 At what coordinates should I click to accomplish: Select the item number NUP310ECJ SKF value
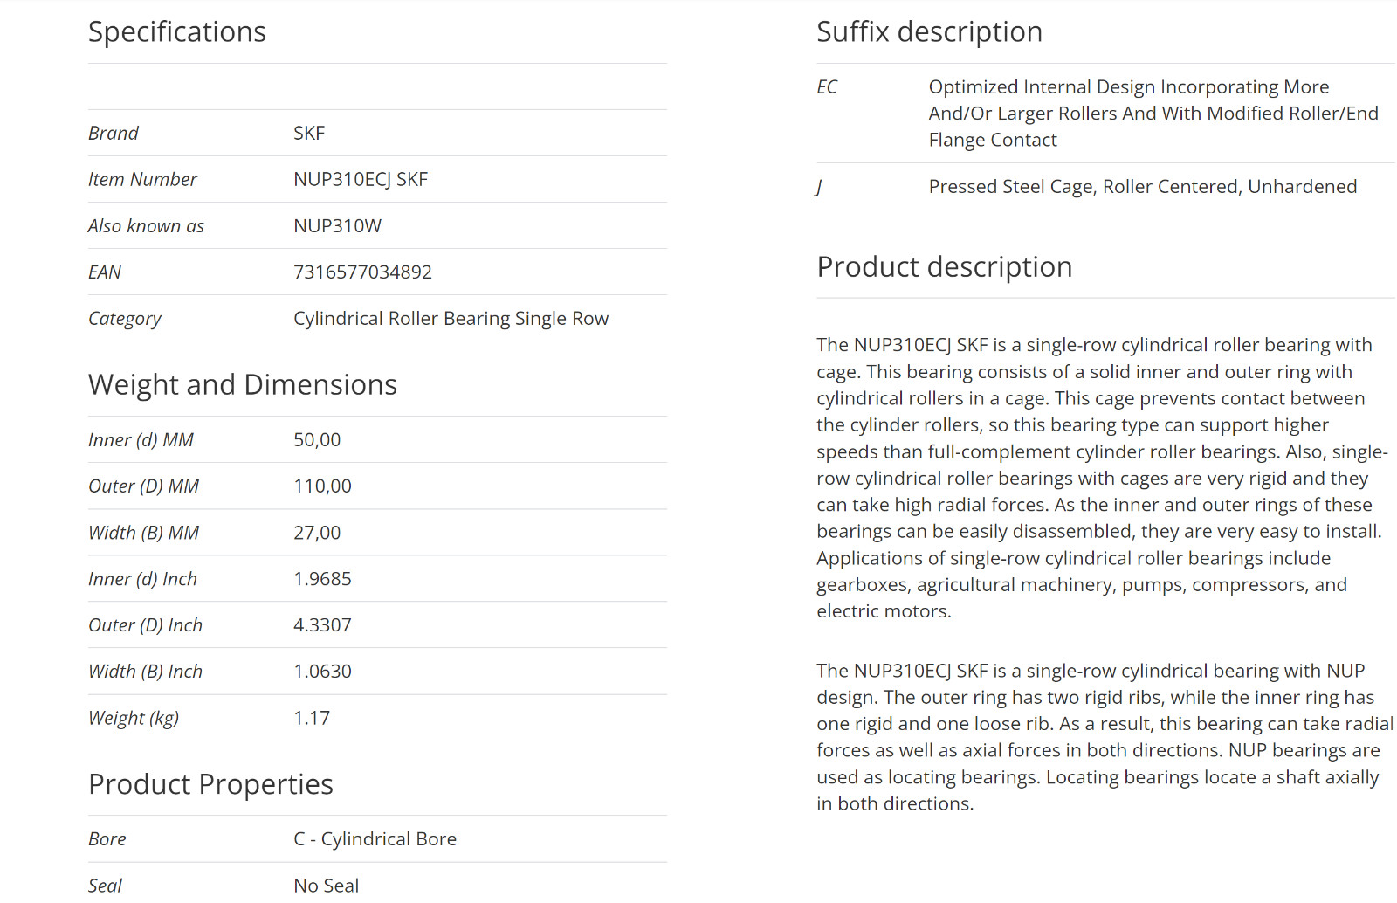(361, 180)
